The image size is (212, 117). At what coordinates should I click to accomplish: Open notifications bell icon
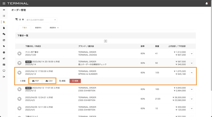coord(206,3)
